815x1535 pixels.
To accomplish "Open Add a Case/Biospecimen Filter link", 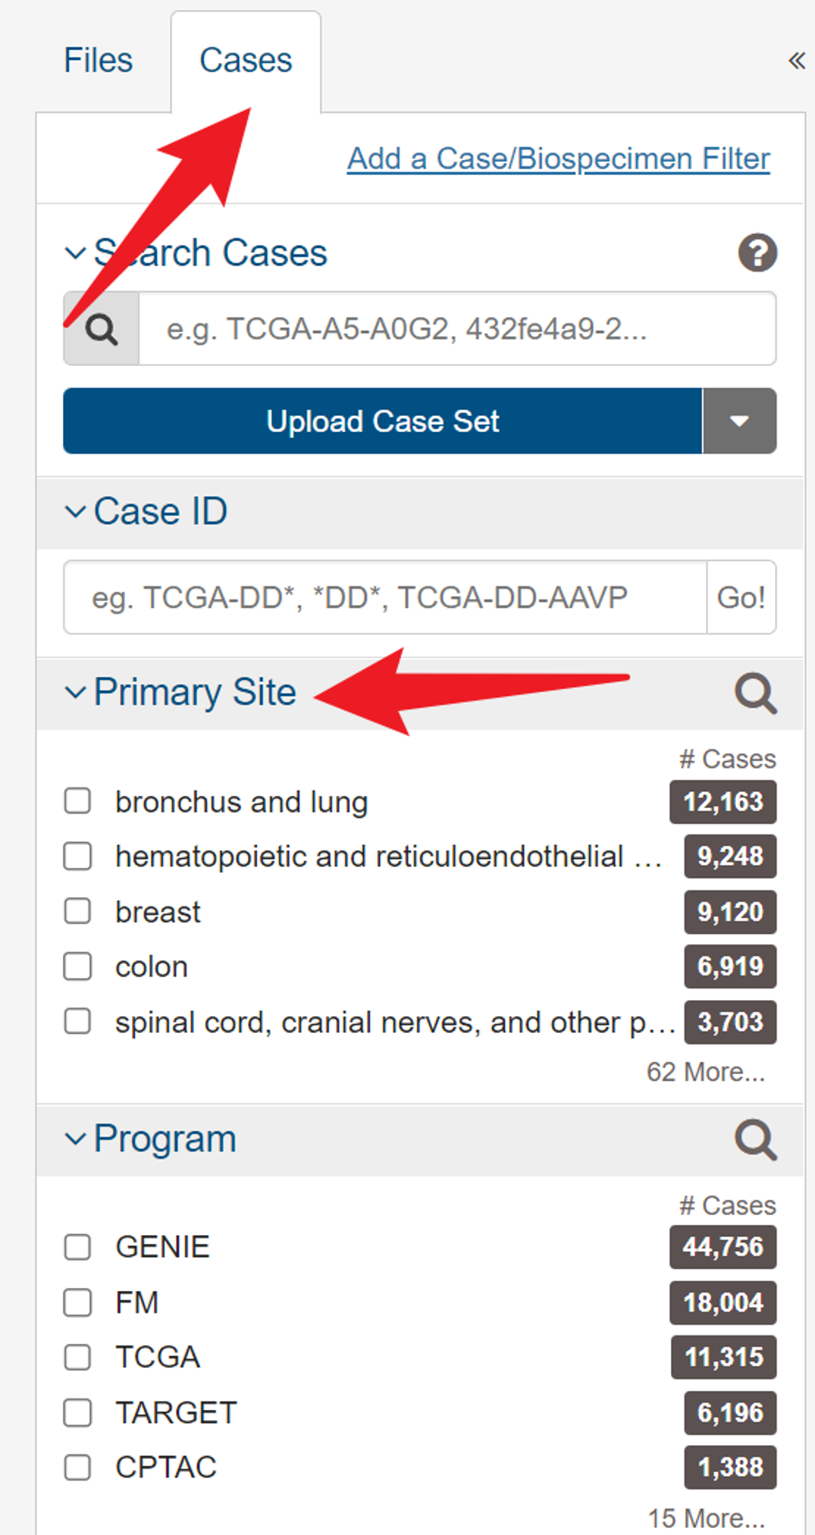I will pos(558,159).
